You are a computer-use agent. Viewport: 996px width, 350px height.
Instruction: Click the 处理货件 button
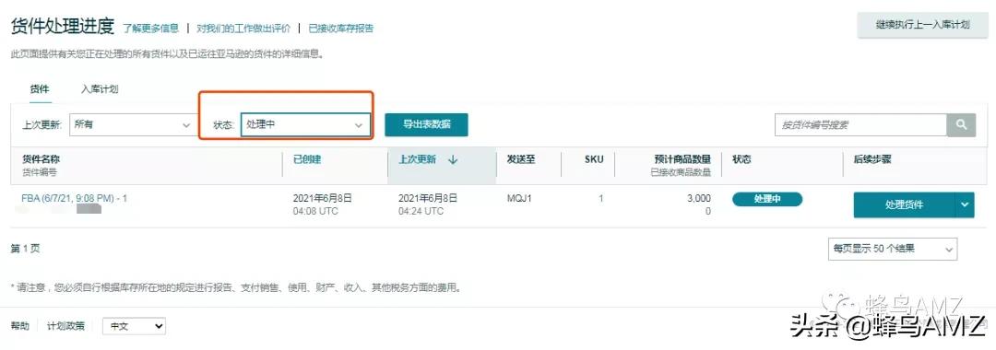tap(904, 204)
